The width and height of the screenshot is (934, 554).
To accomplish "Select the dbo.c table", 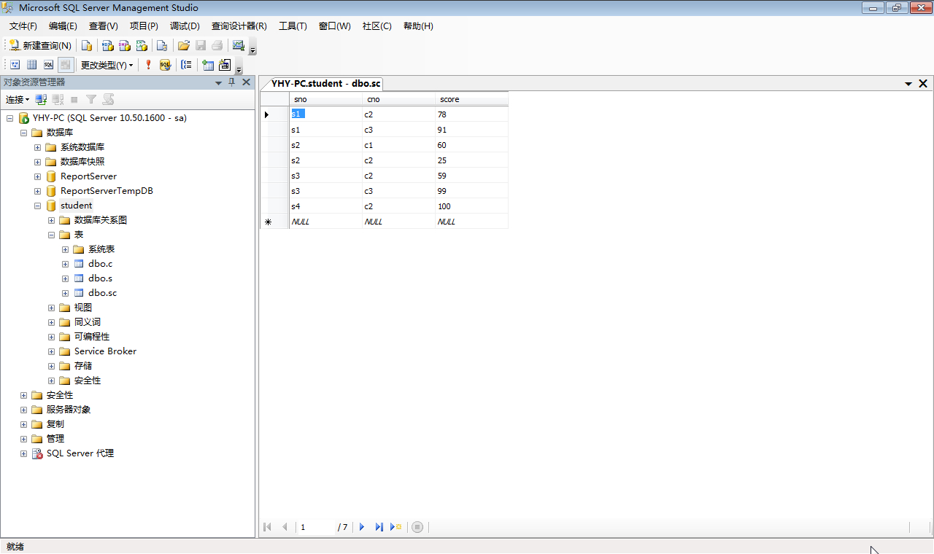I will click(x=101, y=264).
